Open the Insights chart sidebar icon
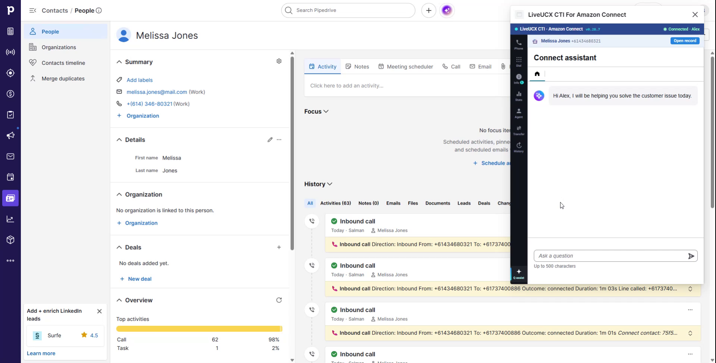716x363 pixels. coord(10,219)
